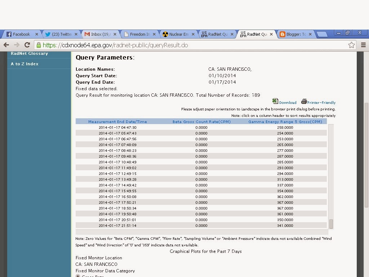Click the Graphical Plots for the Past 7 Days text
369x277 pixels.
coord(206,251)
